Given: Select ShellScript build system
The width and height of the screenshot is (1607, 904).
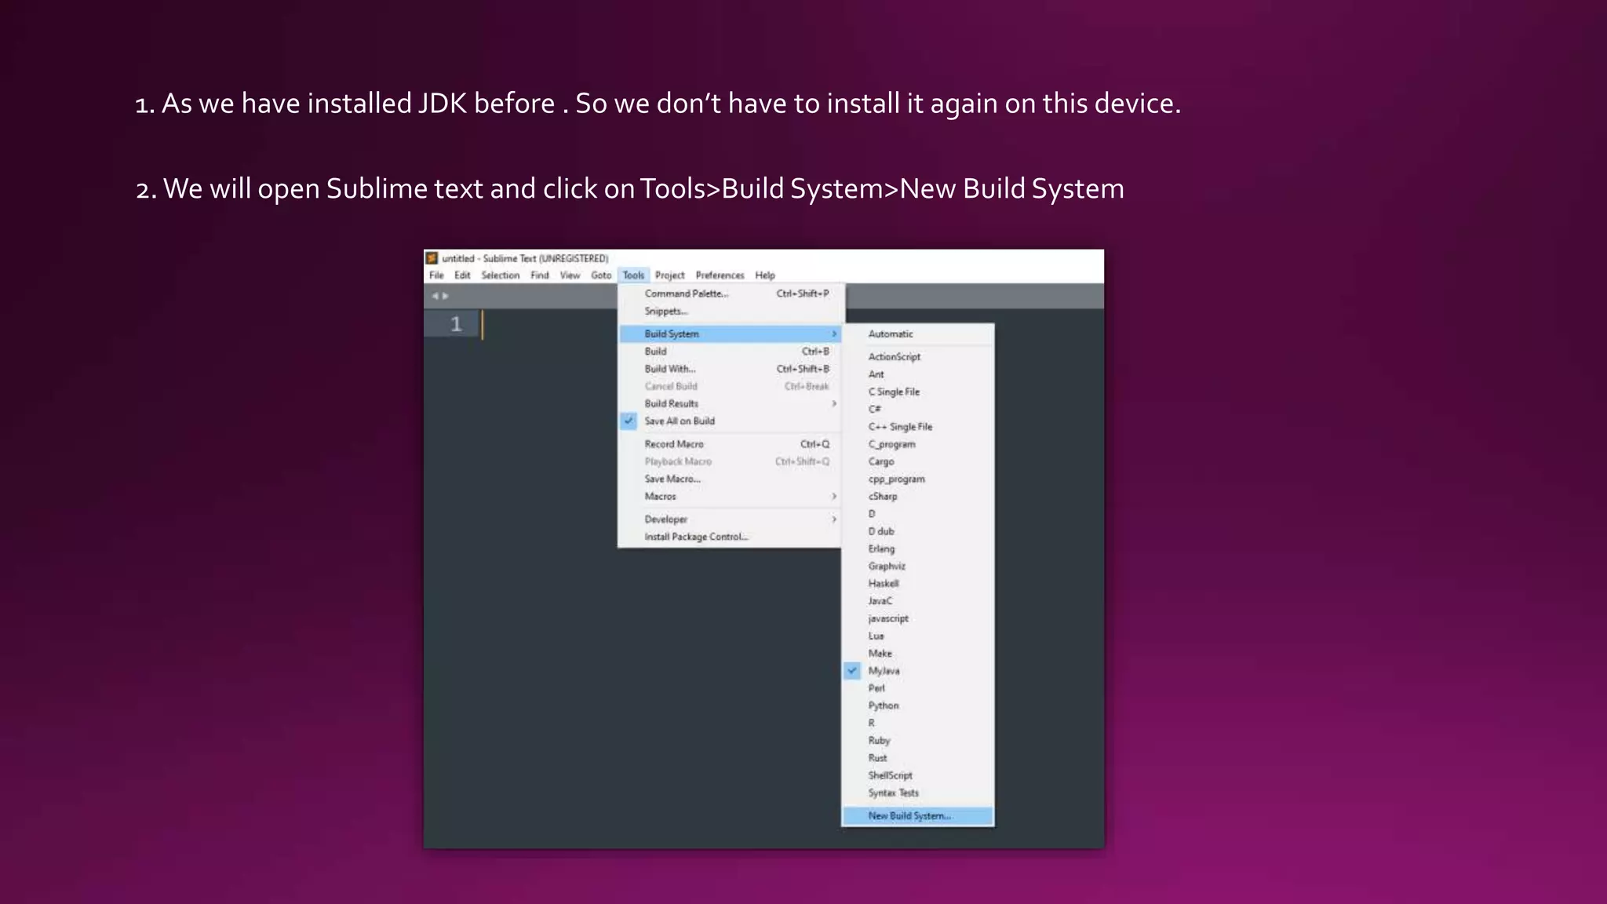Looking at the screenshot, I should point(918,775).
